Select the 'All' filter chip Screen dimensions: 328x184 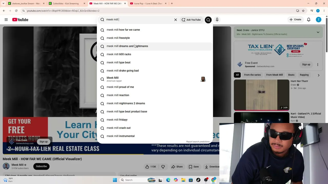pos(237,75)
